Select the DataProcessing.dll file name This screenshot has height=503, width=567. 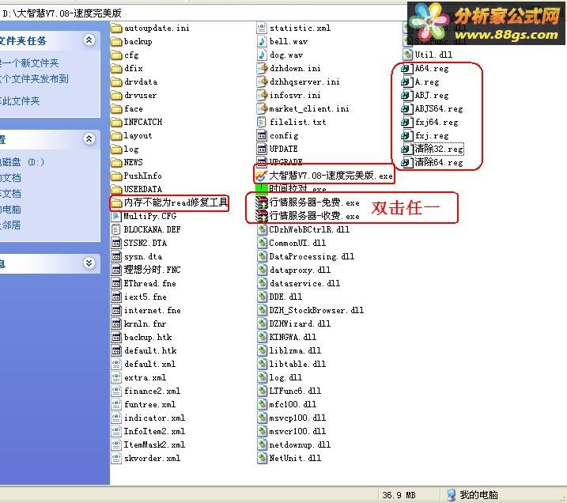[312, 256]
